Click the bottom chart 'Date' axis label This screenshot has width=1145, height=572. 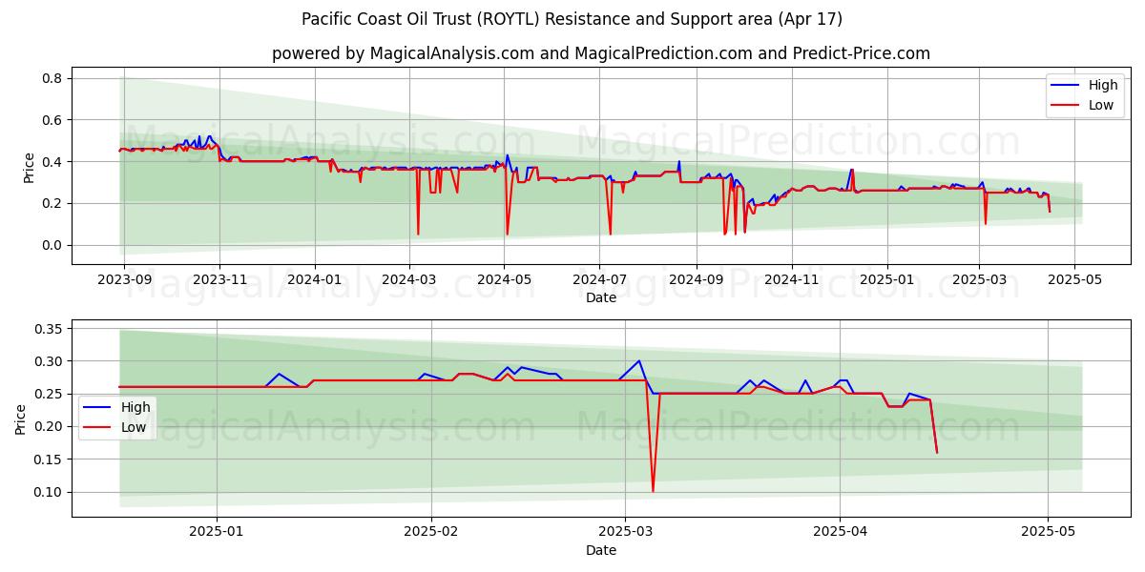click(x=601, y=550)
